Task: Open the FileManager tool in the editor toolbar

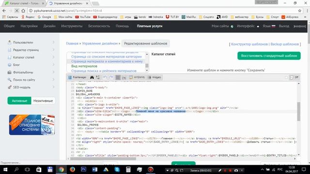Action: pyautogui.click(x=77, y=77)
